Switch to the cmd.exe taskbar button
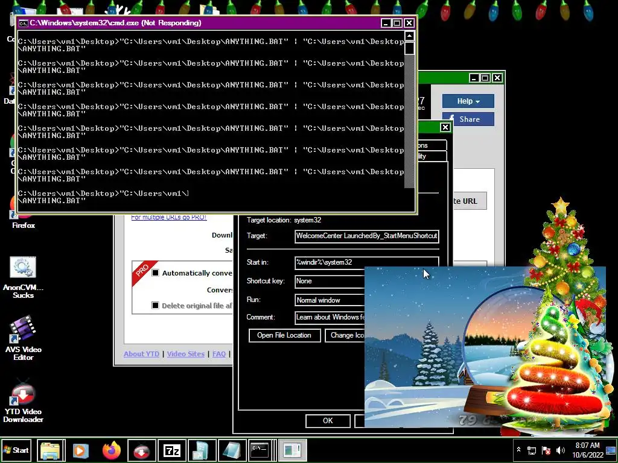Viewport: 618px width, 463px height. (x=262, y=450)
